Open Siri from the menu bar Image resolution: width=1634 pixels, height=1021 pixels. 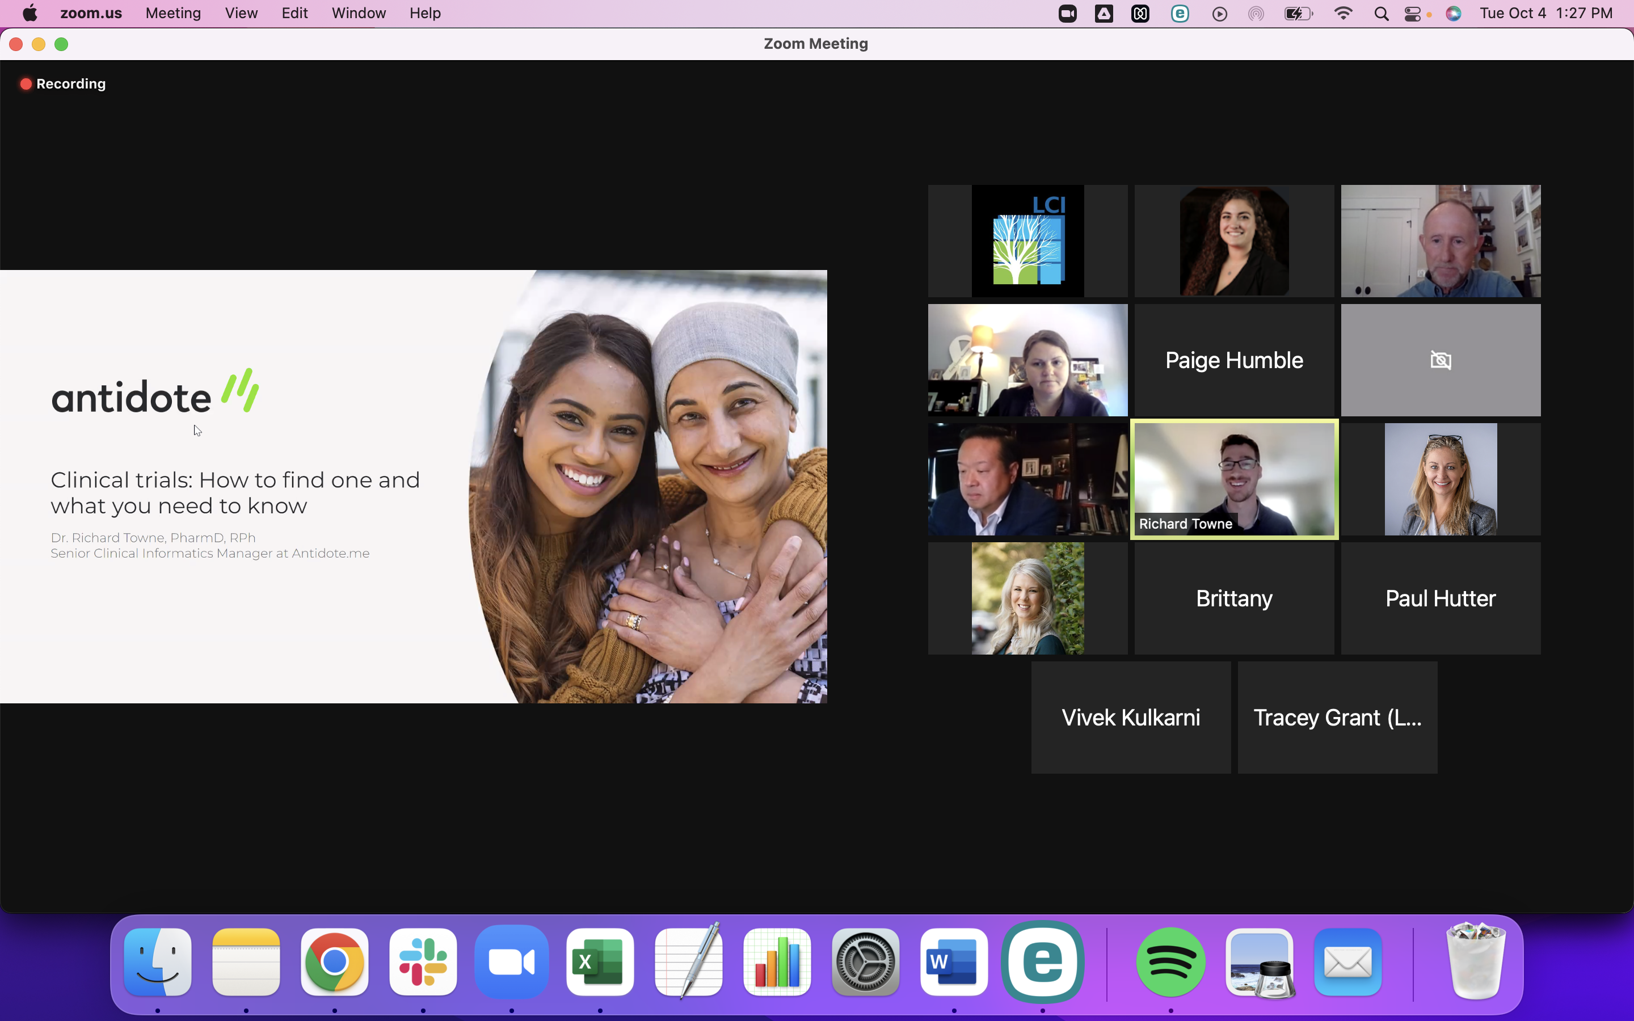tap(1453, 14)
